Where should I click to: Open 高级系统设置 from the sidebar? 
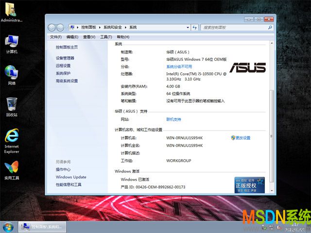click(x=67, y=81)
